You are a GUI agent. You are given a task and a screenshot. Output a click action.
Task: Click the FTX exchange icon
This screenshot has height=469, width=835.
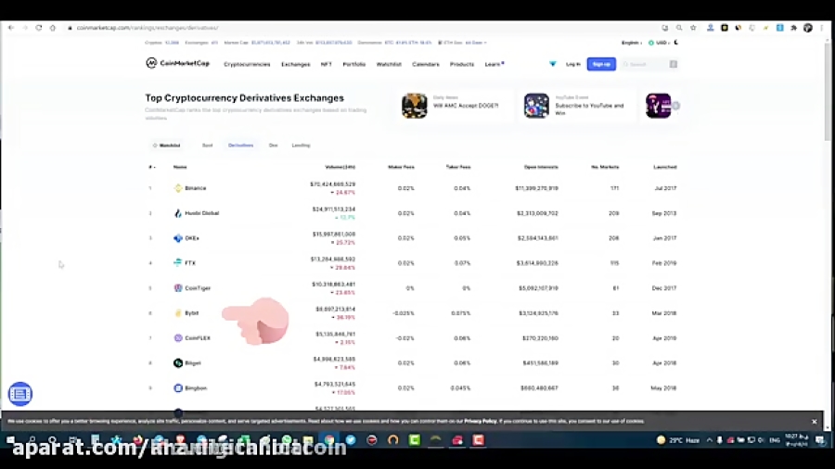click(x=178, y=262)
